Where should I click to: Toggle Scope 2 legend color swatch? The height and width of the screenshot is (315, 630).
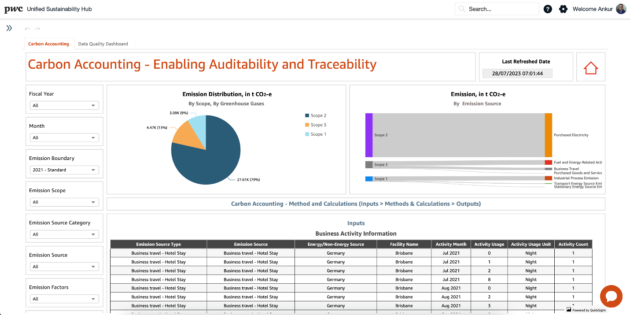pyautogui.click(x=307, y=115)
